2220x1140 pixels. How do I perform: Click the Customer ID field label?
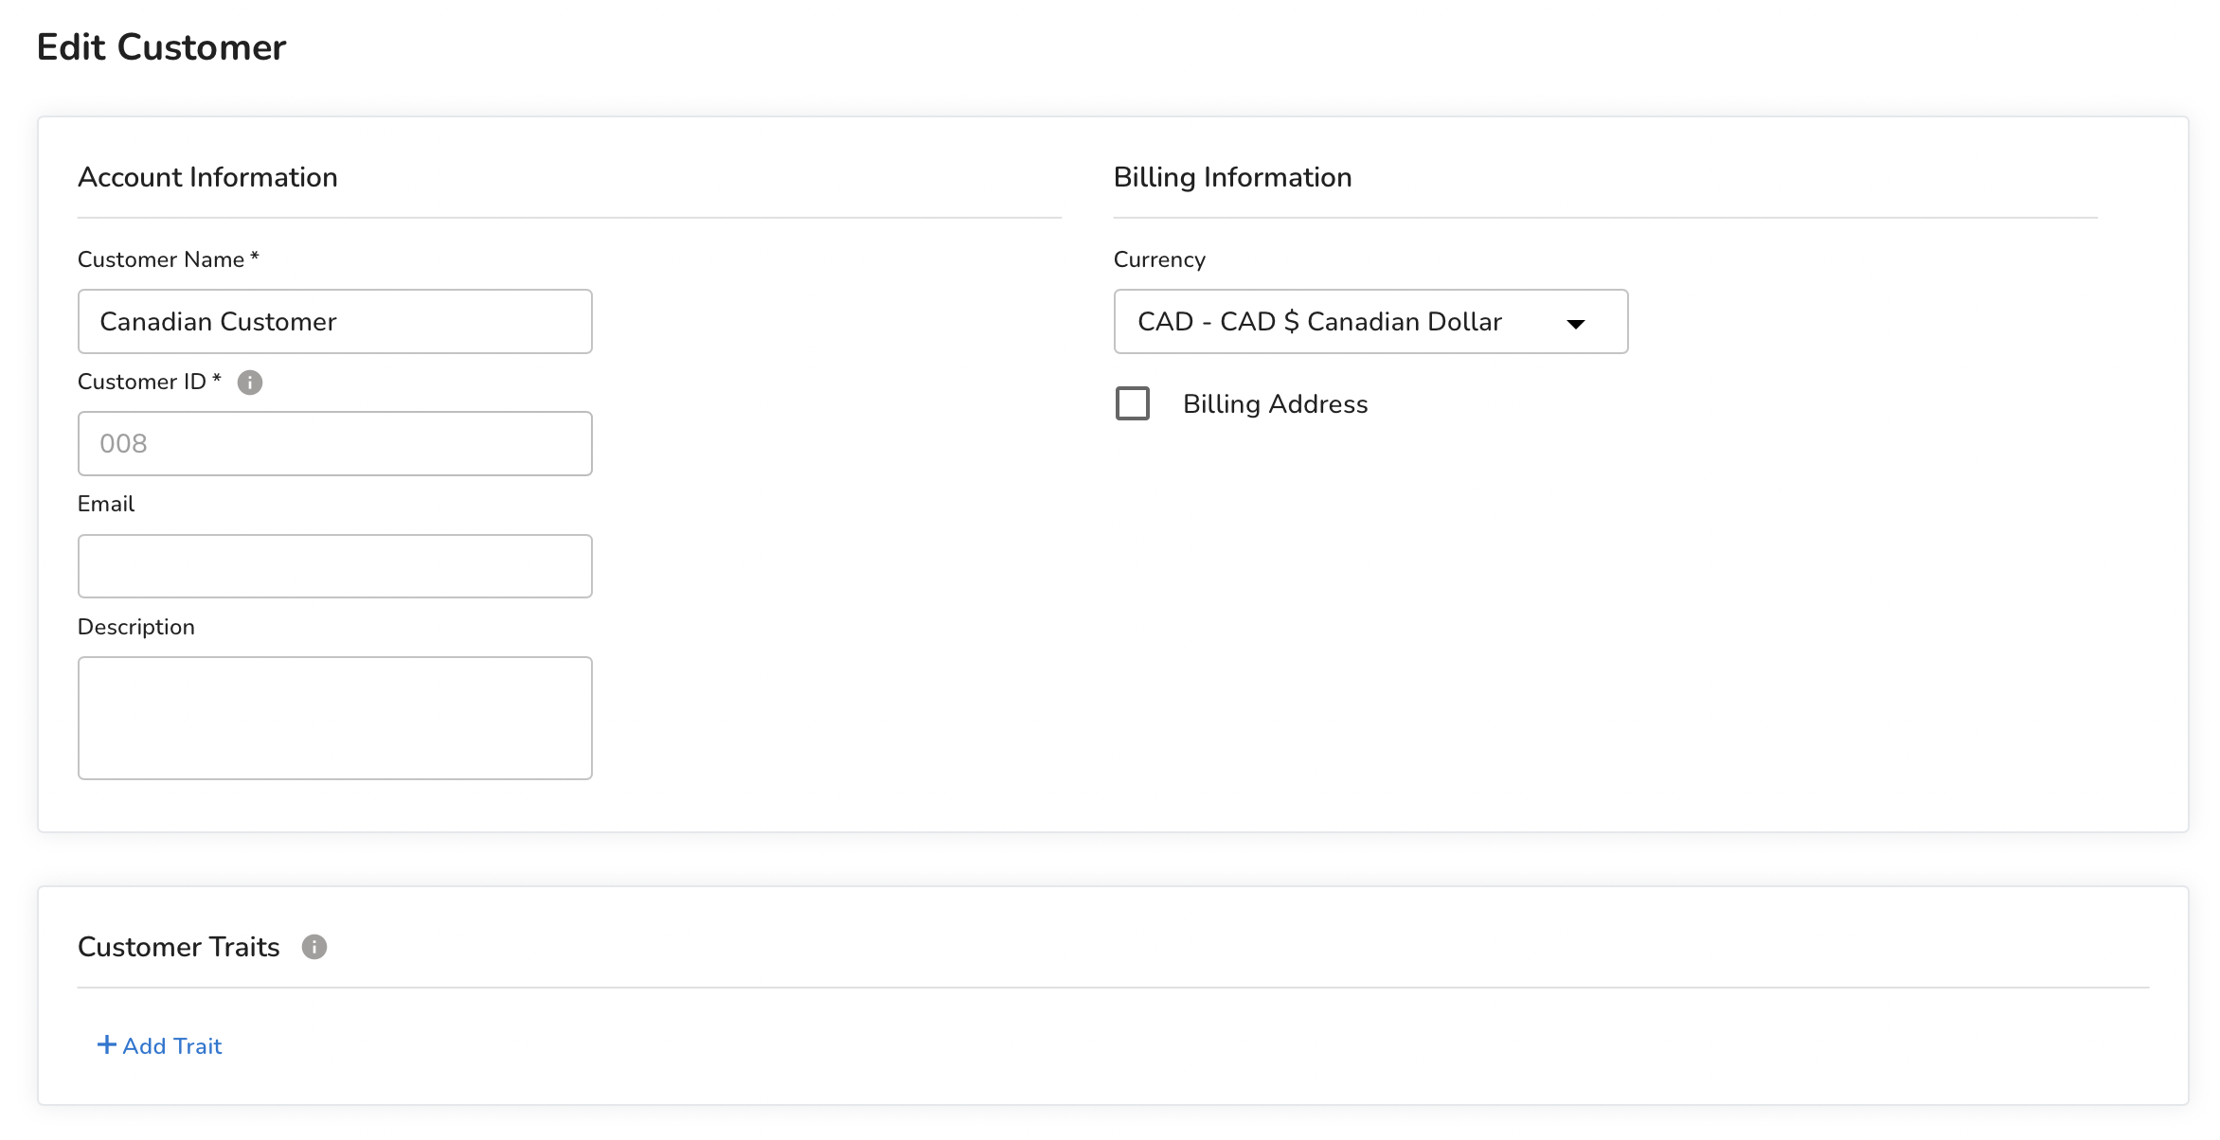coord(142,382)
